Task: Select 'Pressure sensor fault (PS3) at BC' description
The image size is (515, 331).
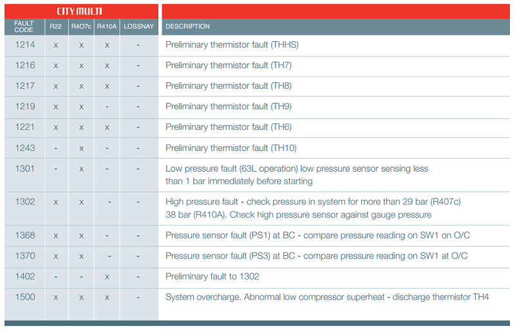Action: (317, 256)
